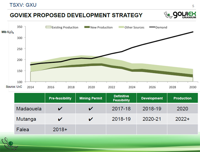Click the Mlb U3O8 axis unit label
This screenshot has width=200, height=152.
click(x=7, y=32)
